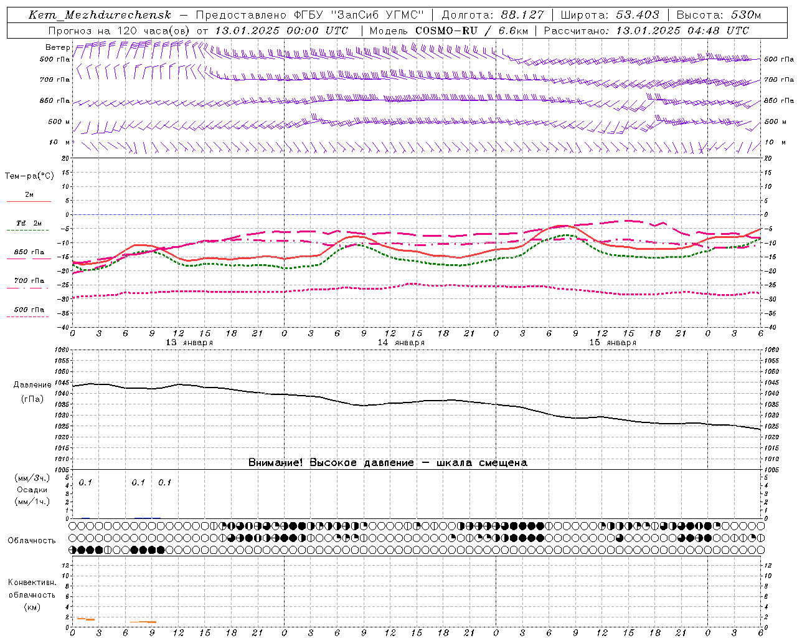Select the 'Широта: 53.403' latitude value
This screenshot has height=638, width=797.
coord(610,15)
